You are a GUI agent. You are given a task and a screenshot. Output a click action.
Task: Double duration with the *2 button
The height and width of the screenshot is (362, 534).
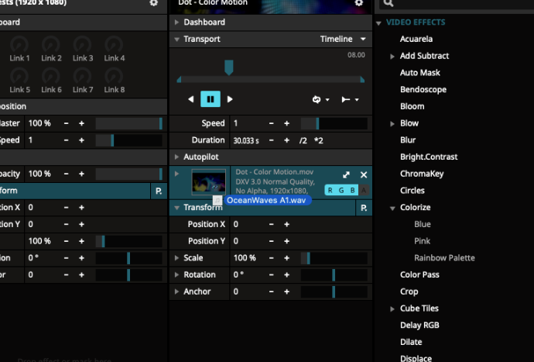(318, 140)
